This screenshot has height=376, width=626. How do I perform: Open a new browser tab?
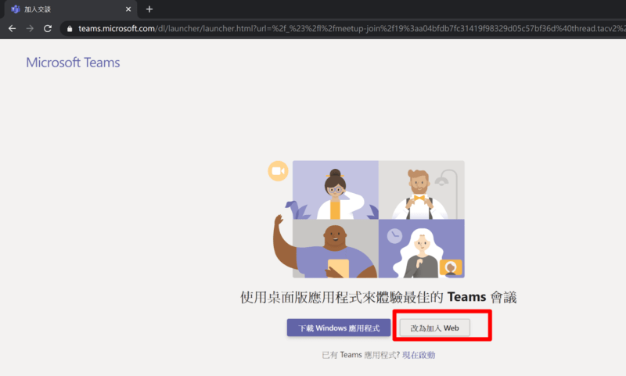point(149,9)
